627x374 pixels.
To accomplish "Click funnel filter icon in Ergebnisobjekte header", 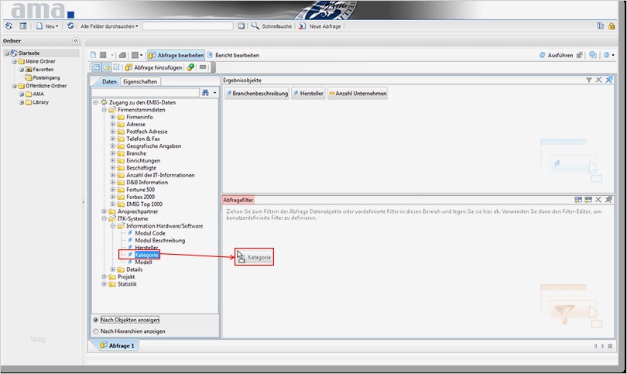I will click(589, 80).
